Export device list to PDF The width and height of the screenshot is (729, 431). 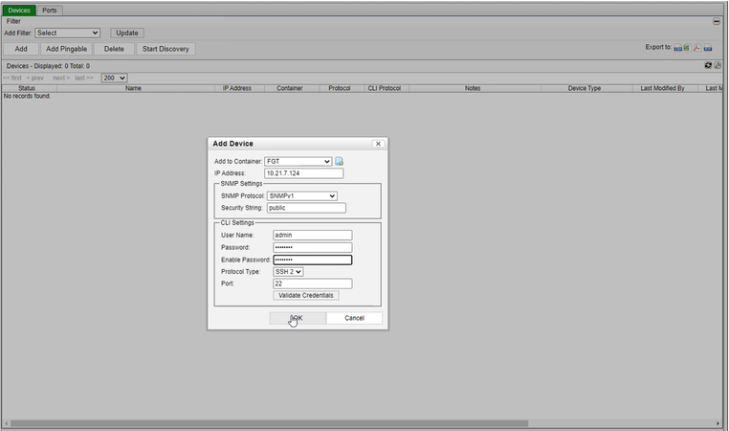tap(697, 47)
